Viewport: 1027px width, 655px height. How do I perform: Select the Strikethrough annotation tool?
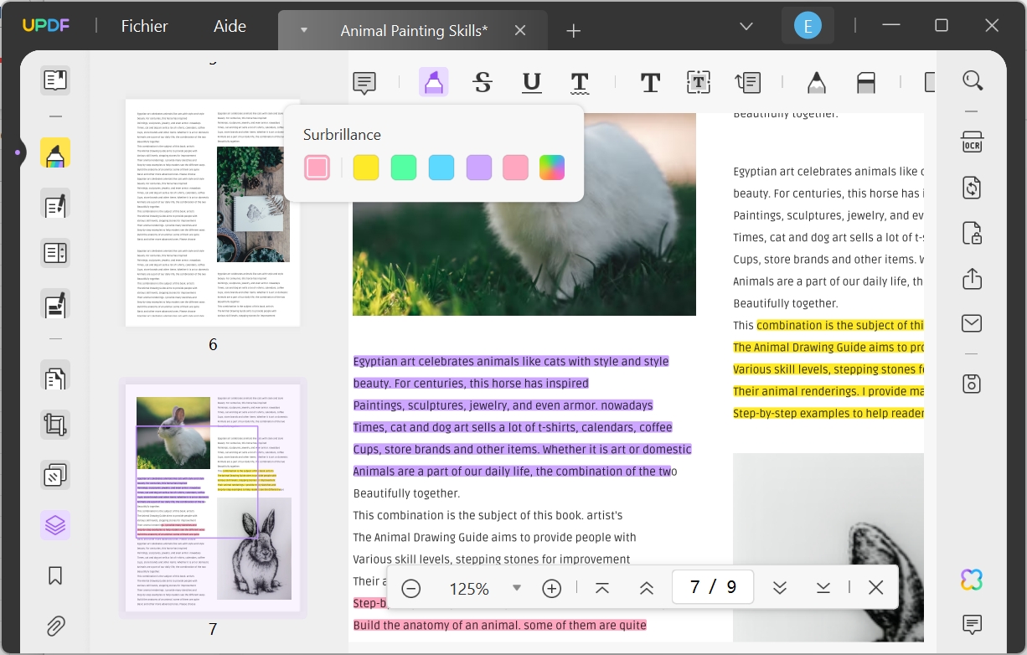tap(483, 82)
